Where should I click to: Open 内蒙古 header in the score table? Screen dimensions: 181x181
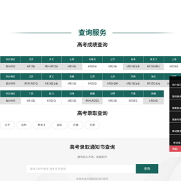[93, 59]
